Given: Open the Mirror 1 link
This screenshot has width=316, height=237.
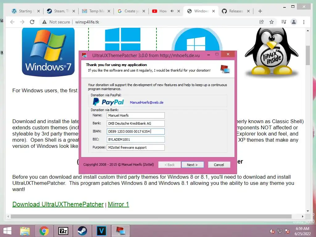Looking at the screenshot, I should [118, 204].
